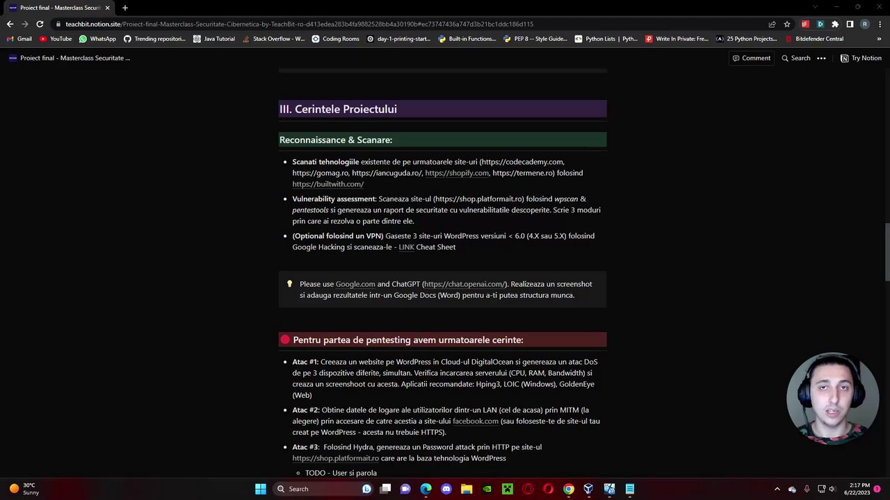Open the Gmail bookmark
This screenshot has width=890, height=500.
click(19, 39)
